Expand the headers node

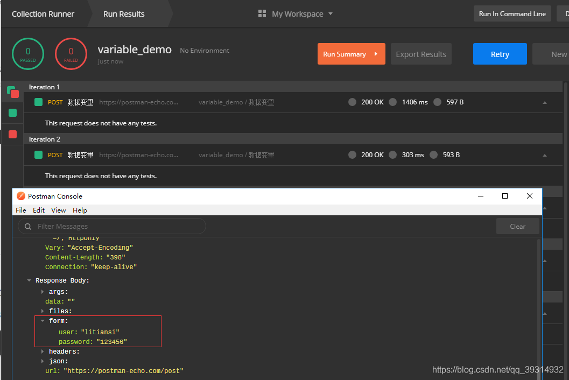(43, 351)
